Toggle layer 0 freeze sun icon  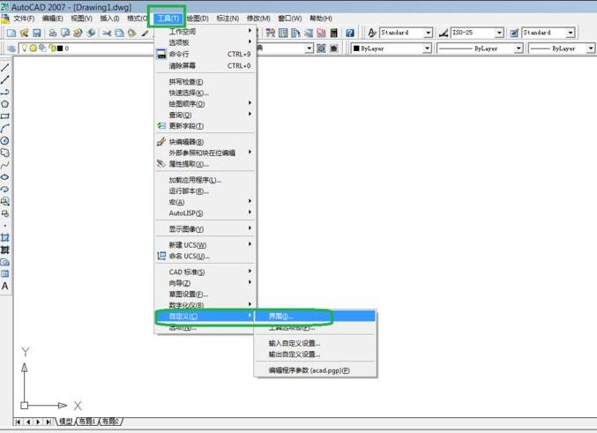(34, 48)
